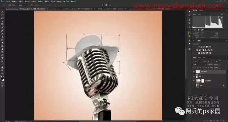Select the Blur tool
This screenshot has height=122, width=228.
click(2, 49)
